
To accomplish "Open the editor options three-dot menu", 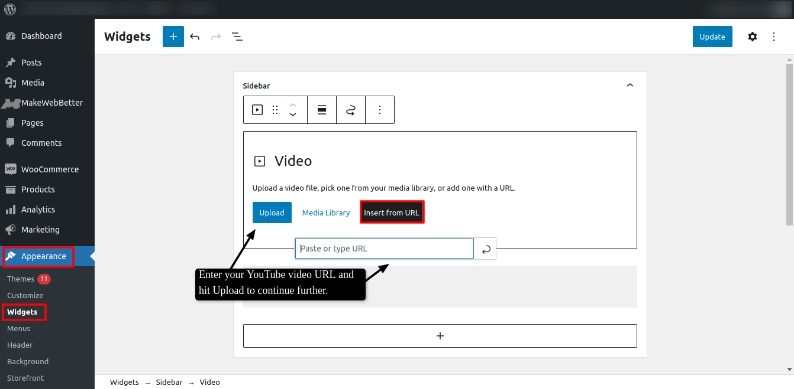I will (773, 36).
